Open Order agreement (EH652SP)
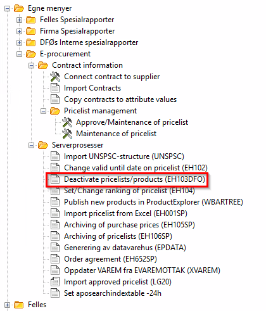Screen dimensions: 266x311 (x=110, y=259)
